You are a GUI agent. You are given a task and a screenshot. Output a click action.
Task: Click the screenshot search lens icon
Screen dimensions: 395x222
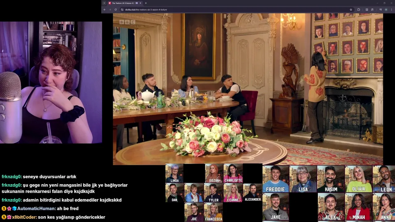(x=372, y=10)
